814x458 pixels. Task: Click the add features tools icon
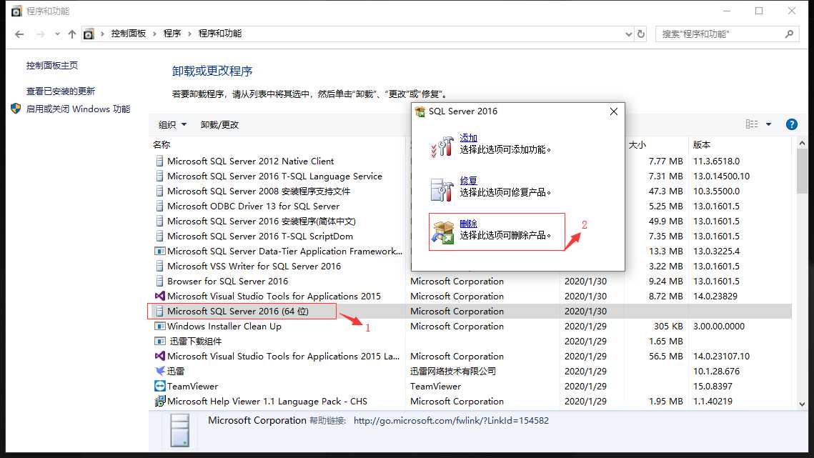coord(442,146)
